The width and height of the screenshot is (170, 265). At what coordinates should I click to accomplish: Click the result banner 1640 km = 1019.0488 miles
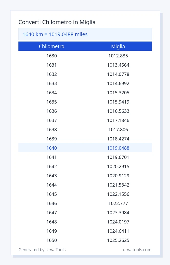pyautogui.click(x=85, y=34)
